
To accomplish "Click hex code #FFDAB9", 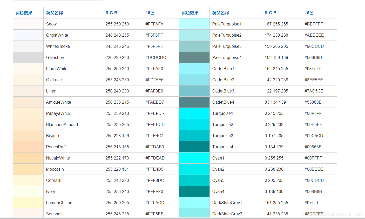I will coord(155,147).
